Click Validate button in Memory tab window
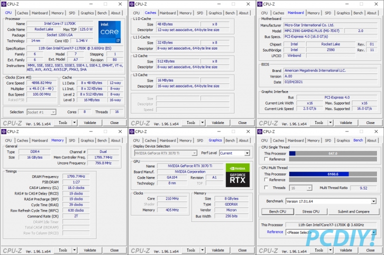This screenshot has width=384, height=255. [x=90, y=250]
